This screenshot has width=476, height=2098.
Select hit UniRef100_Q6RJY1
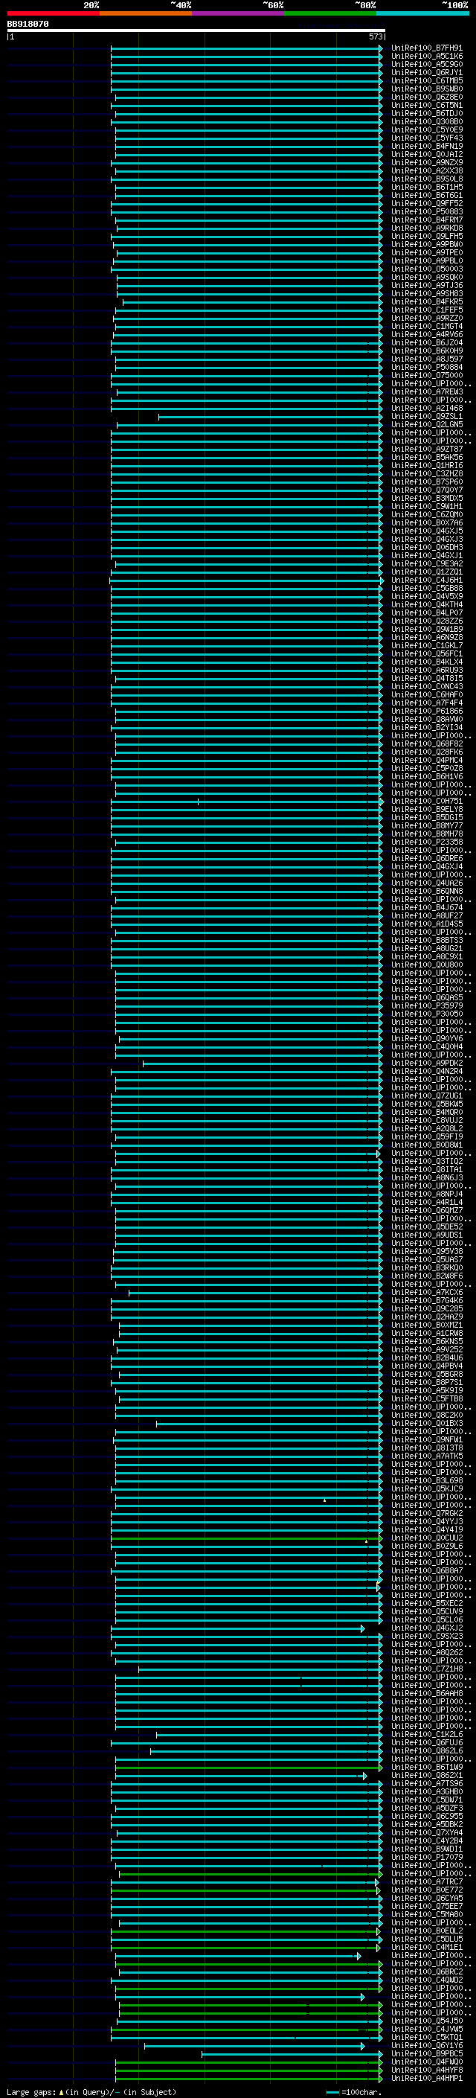(426, 72)
